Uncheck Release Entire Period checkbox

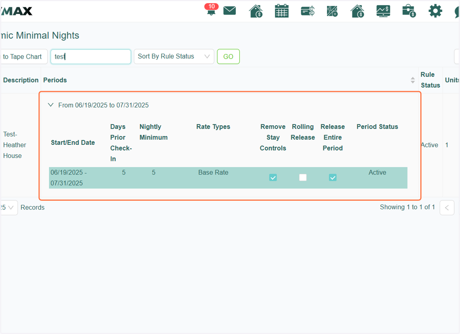tap(333, 177)
